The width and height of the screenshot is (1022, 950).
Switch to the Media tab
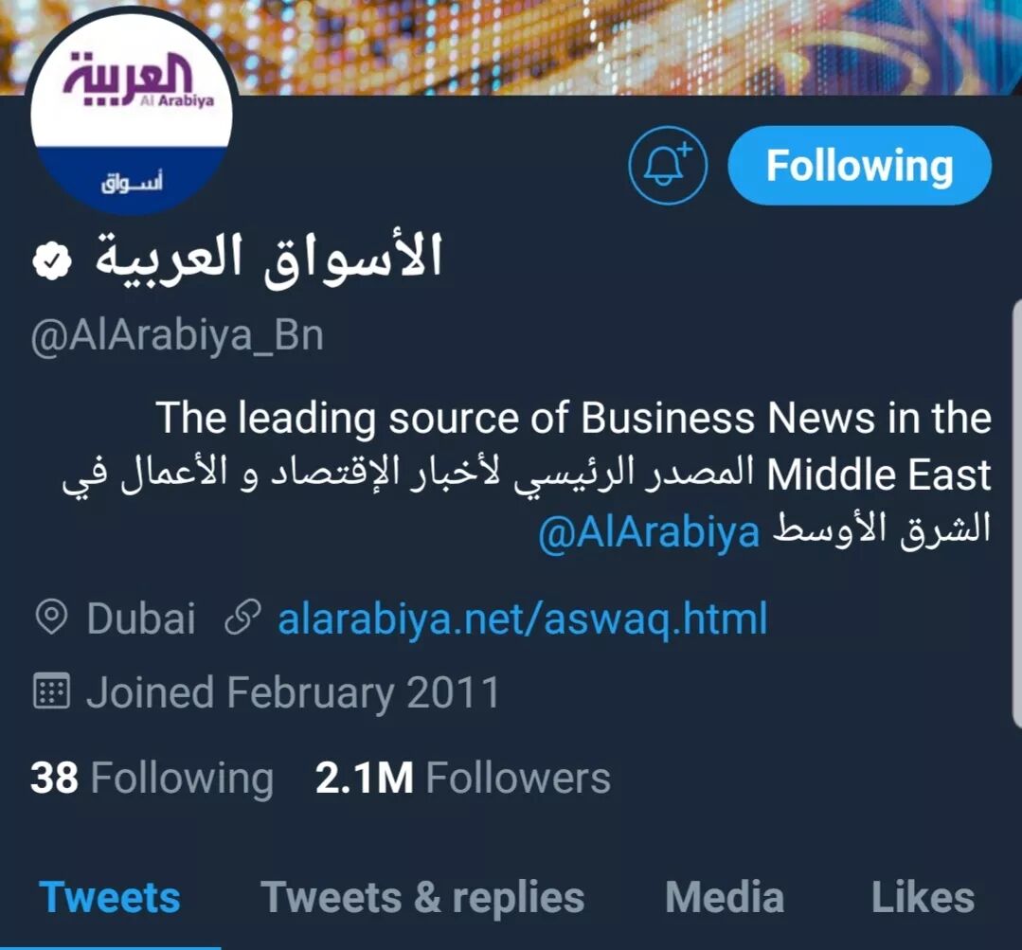725,897
